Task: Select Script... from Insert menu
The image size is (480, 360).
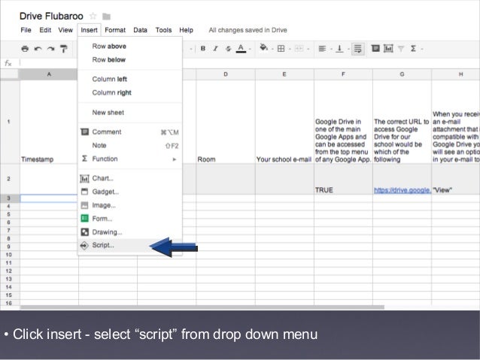Action: [130, 245]
